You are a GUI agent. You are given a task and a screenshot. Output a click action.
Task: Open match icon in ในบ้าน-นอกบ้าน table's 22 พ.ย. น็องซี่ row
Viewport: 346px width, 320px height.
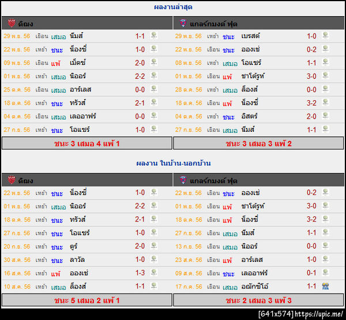[x=153, y=192]
